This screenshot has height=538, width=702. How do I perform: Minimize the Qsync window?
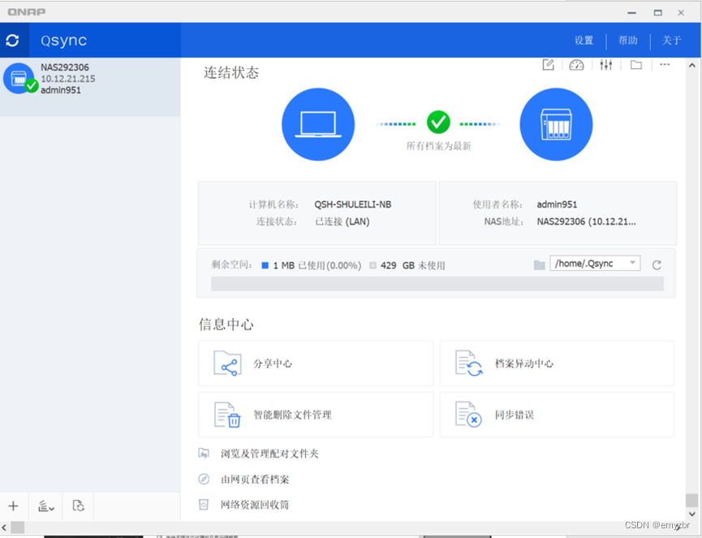[x=631, y=12]
